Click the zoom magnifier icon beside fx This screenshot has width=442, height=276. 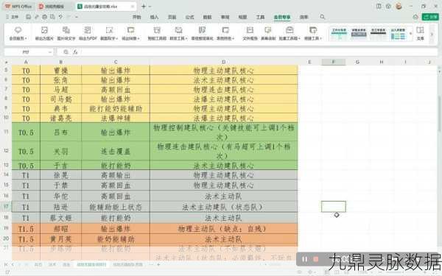tap(66, 52)
